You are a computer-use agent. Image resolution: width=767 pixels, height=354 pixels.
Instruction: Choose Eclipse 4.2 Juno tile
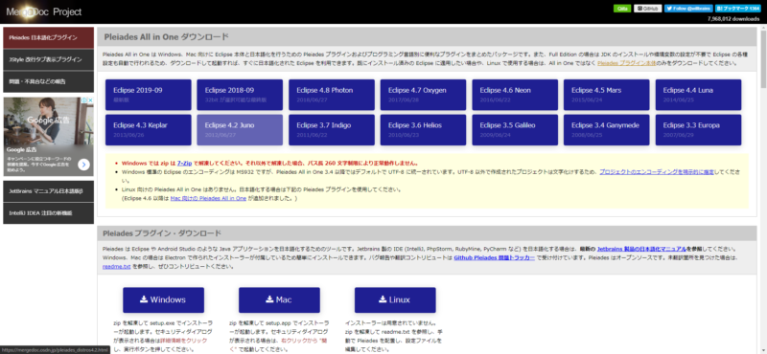pyautogui.click(x=240, y=130)
